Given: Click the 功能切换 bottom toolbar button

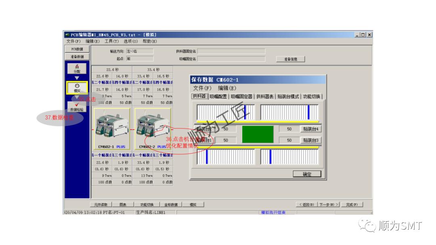Looking at the screenshot, I should 147,204.
